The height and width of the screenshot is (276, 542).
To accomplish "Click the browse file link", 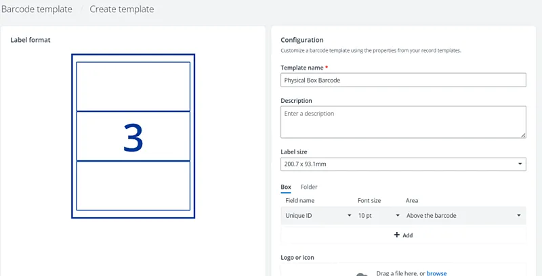I will [436, 273].
